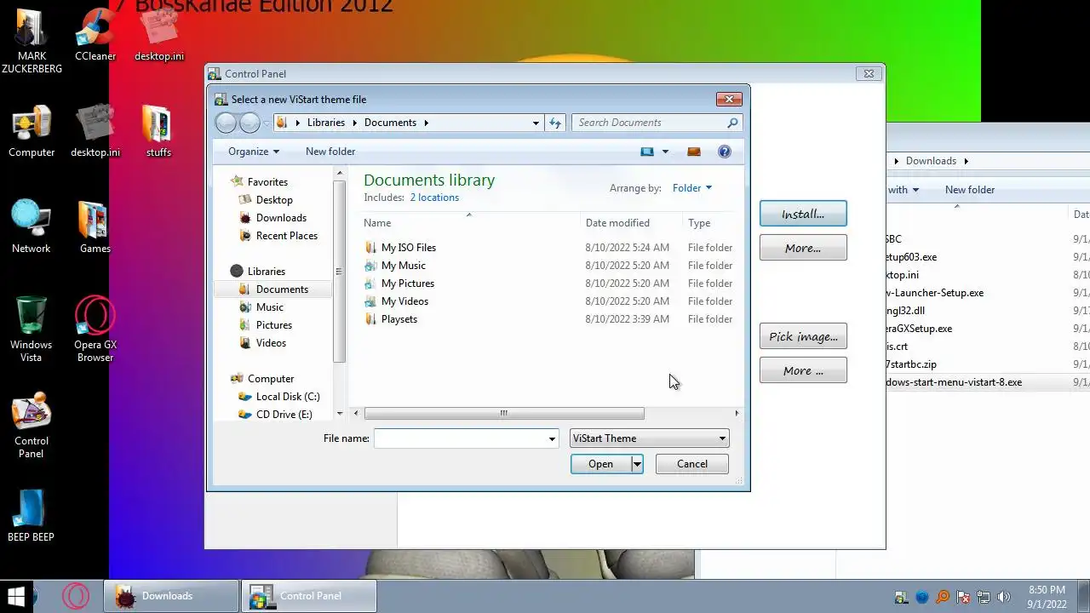Open file dialog Help icon
This screenshot has height=613, width=1090.
tap(725, 152)
